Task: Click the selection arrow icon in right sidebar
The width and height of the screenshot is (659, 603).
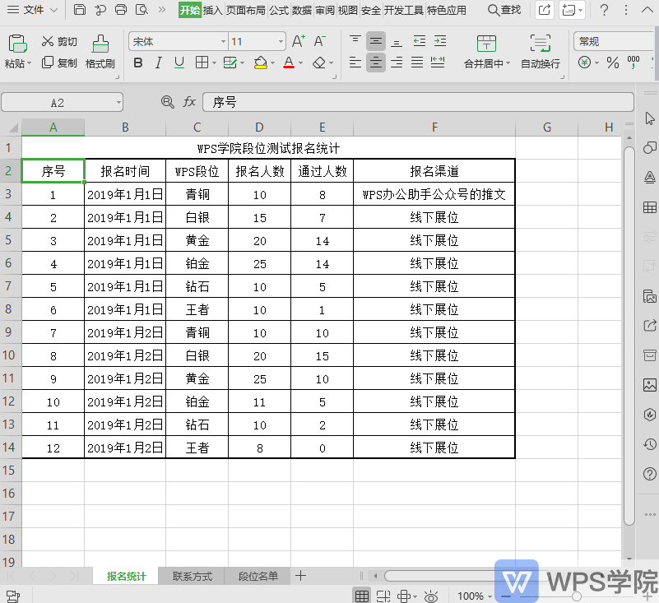Action: click(x=650, y=118)
